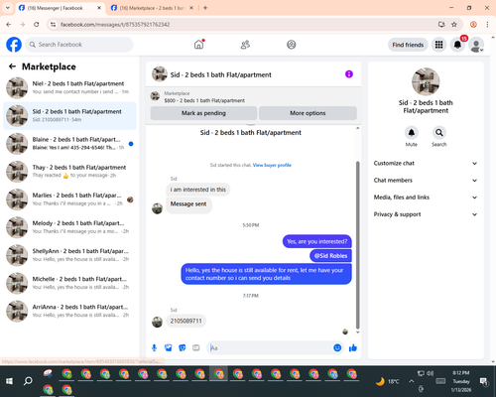Click the Facebook logo
Image resolution: width=496 pixels, height=397 pixels.
coord(14,45)
